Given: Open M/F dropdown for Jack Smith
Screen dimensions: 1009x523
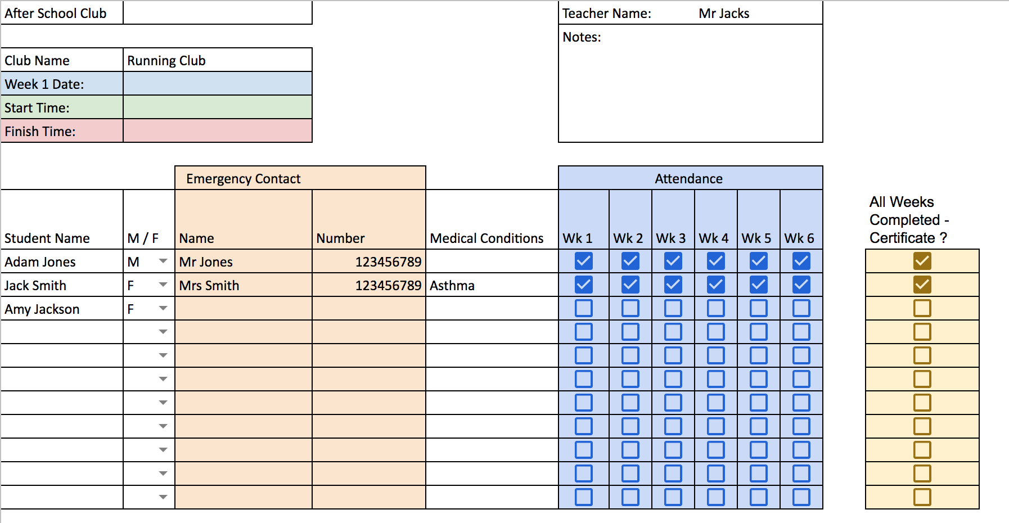Looking at the screenshot, I should coord(163,285).
